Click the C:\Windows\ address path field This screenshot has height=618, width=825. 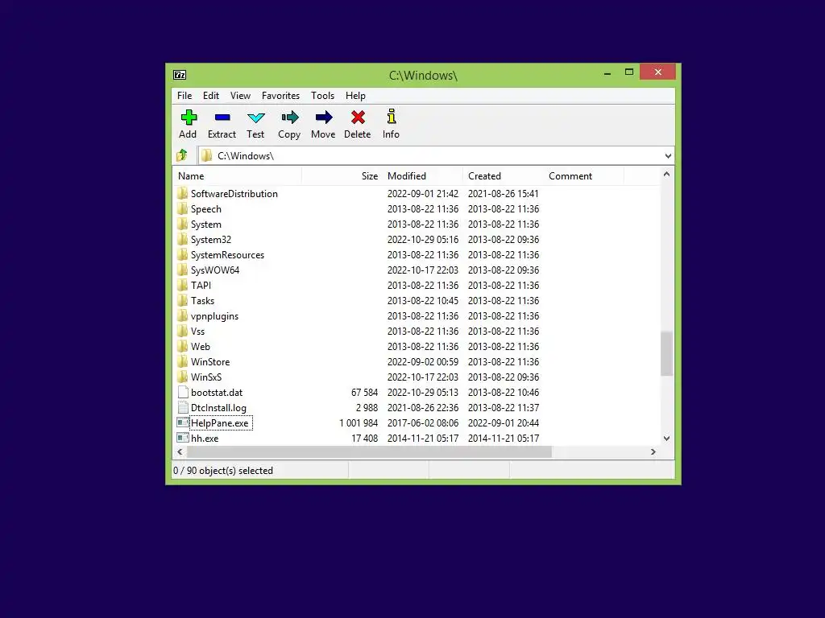tap(436, 156)
